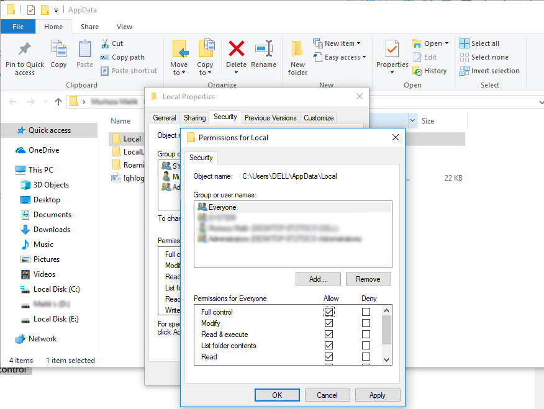Click Cancel in Permissions dialog
Image resolution: width=544 pixels, height=409 pixels.
pos(327,395)
